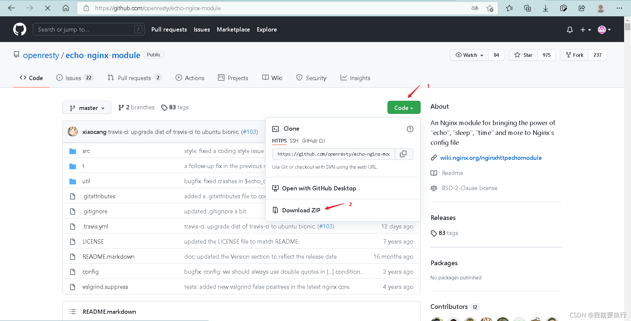
Task: Click the 83 tags icon link under Releases
Action: 444,233
